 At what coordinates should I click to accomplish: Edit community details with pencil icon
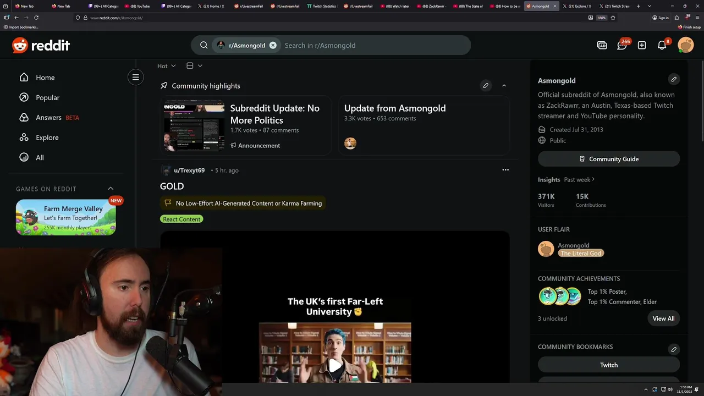(674, 79)
